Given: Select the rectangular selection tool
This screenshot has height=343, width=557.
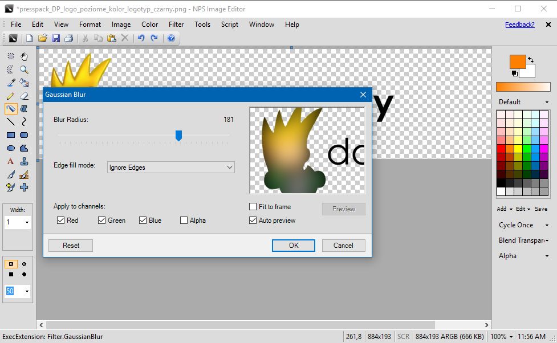Looking at the screenshot, I should pos(11,56).
